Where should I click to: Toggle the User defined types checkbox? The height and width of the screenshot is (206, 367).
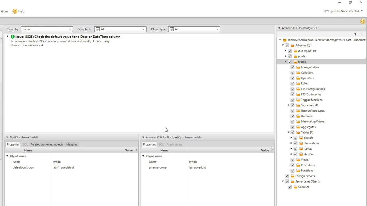(x=292, y=111)
